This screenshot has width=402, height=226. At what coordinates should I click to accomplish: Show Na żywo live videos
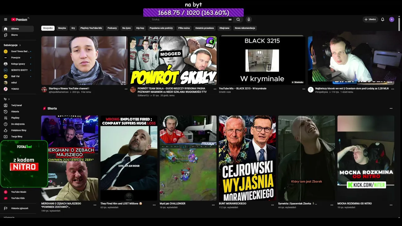coord(127,28)
